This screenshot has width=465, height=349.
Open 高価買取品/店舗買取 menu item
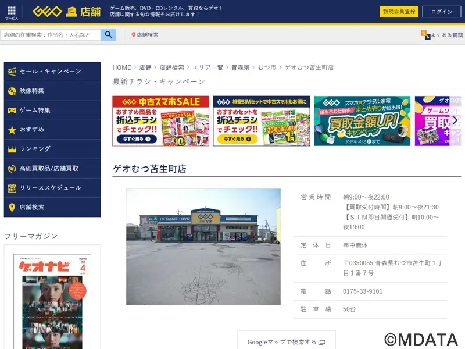[52, 169]
